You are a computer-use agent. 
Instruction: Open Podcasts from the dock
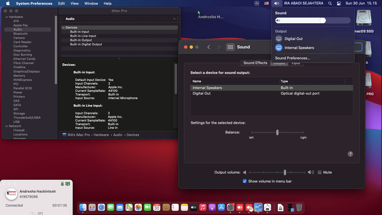pyautogui.click(x=212, y=207)
